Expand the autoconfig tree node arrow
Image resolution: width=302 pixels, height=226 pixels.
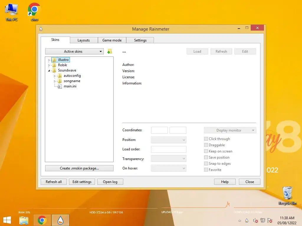(55, 76)
